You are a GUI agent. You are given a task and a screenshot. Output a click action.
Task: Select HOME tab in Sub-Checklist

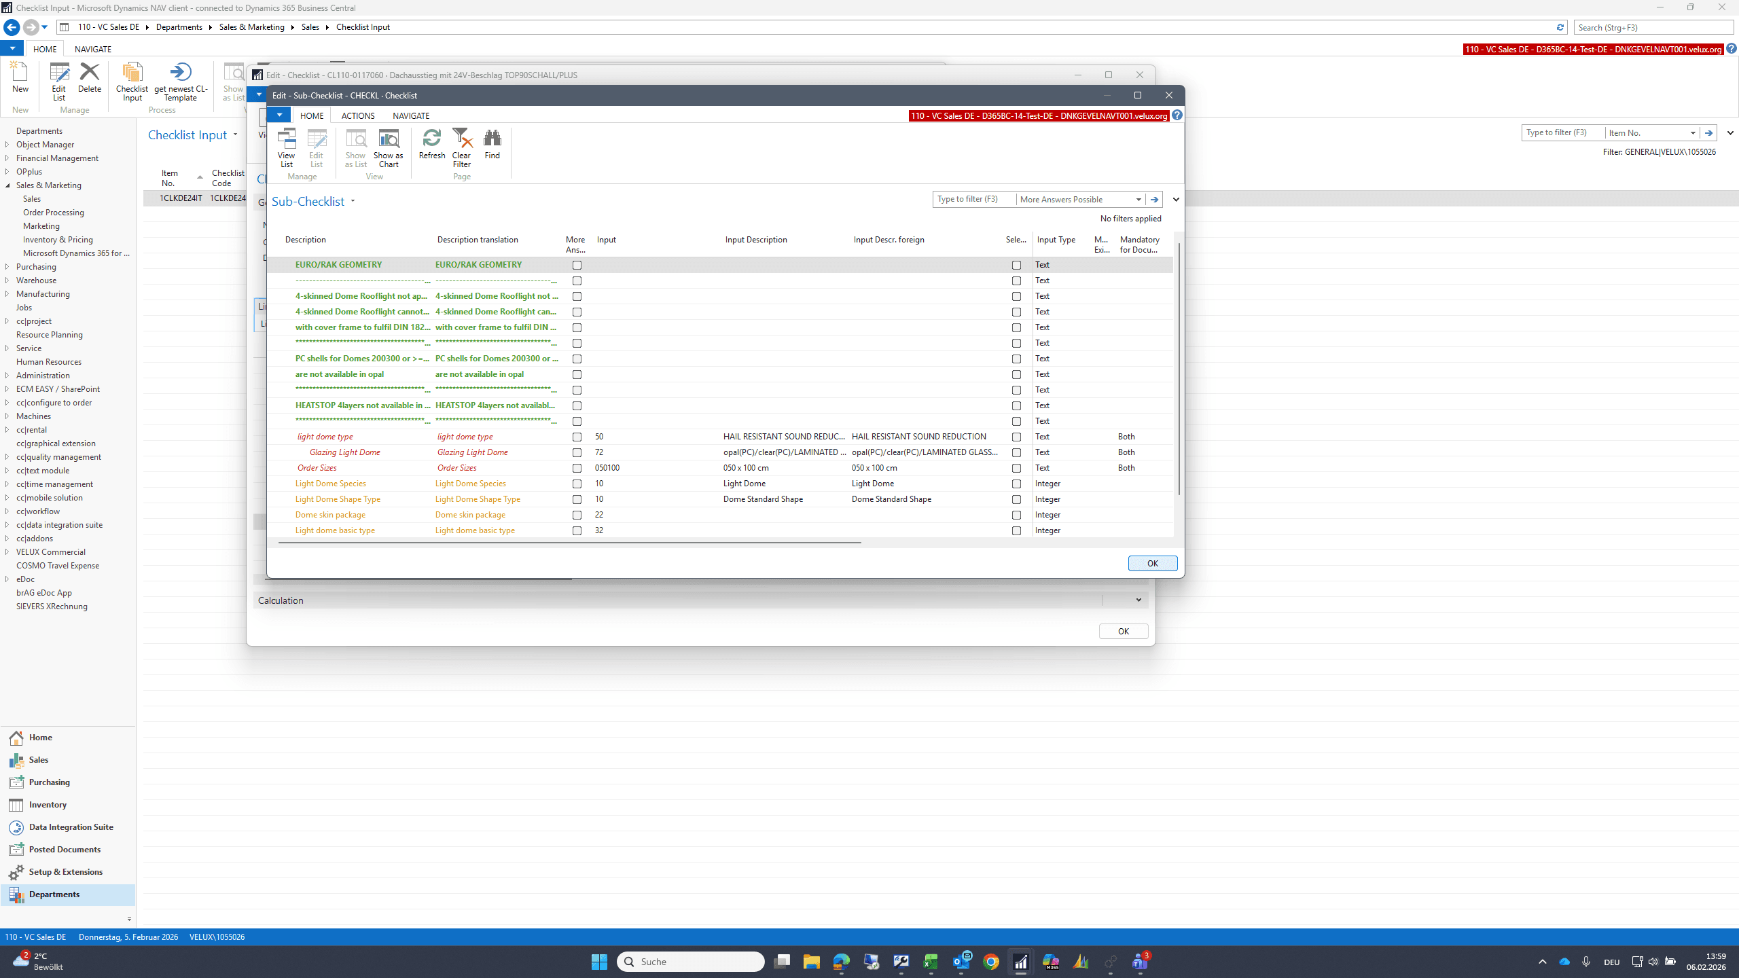point(312,115)
